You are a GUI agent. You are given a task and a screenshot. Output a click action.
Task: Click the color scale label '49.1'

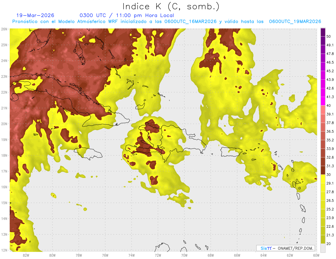330,45
